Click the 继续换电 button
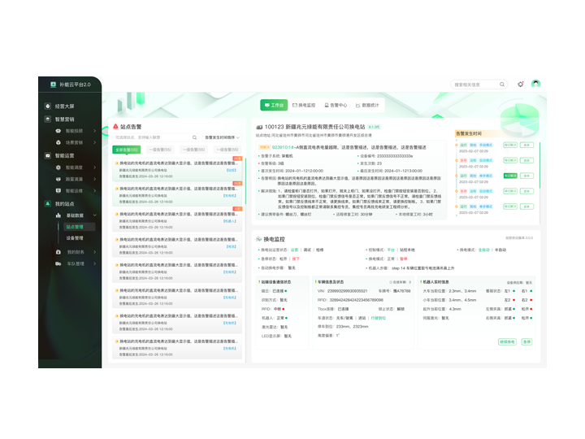Viewport: 585px width, 439px height. click(x=507, y=342)
